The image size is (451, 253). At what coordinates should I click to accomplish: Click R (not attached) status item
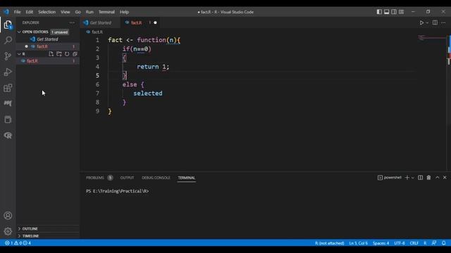[x=329, y=243]
